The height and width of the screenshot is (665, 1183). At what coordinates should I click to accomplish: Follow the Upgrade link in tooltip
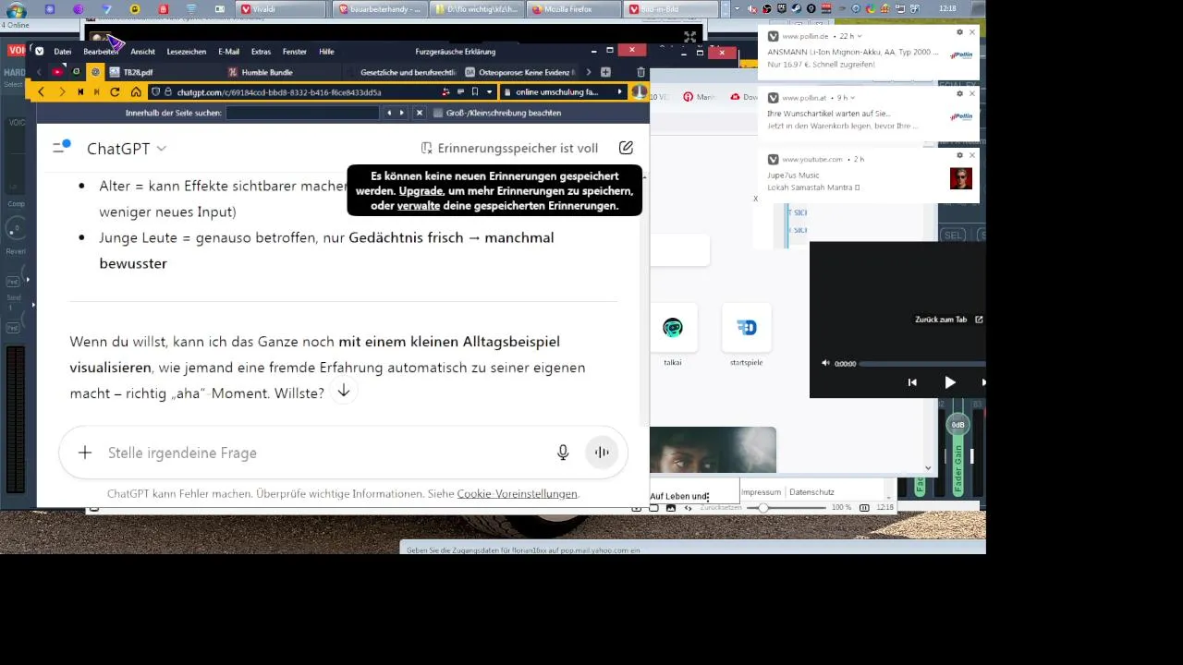pos(421,191)
